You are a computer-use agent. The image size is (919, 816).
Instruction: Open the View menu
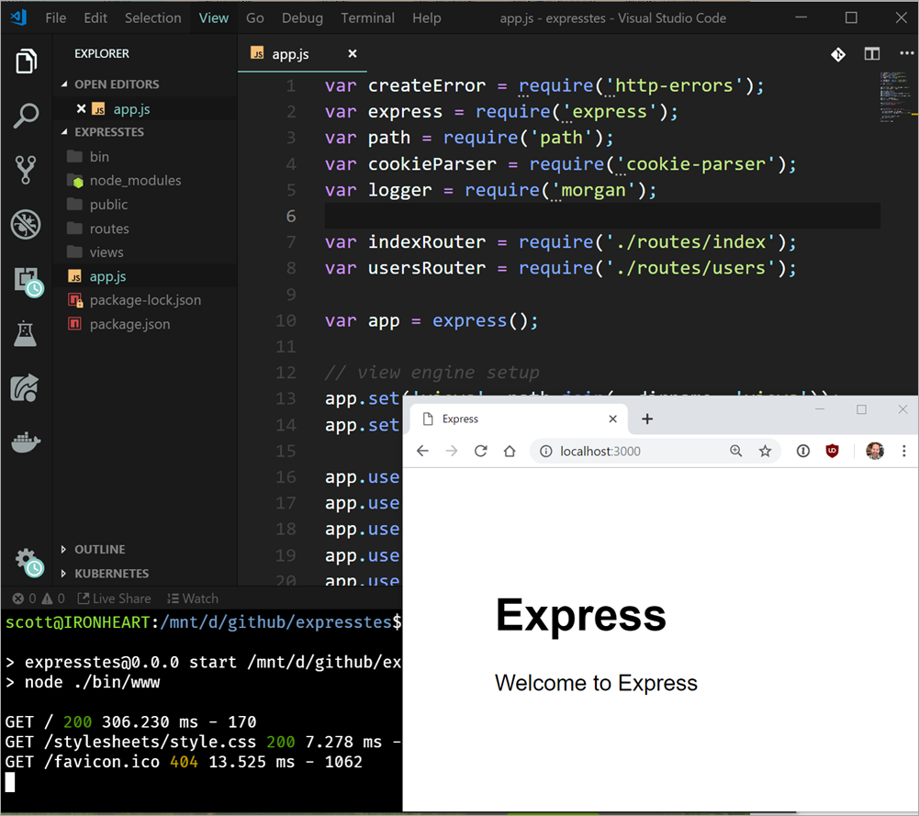point(213,18)
